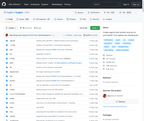144x121 pixels.
Task: Click the tag icon next to 0 tags
Action: coord(35,28)
